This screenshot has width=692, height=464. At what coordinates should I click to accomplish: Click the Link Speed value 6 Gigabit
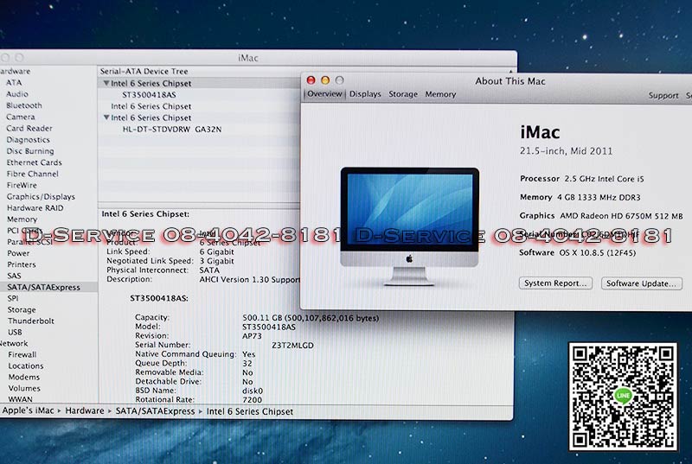[x=217, y=251]
